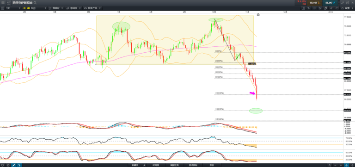355x167 pixels.
Task: Select the magenta arrow annotation on the chart
Action: (x=252, y=93)
